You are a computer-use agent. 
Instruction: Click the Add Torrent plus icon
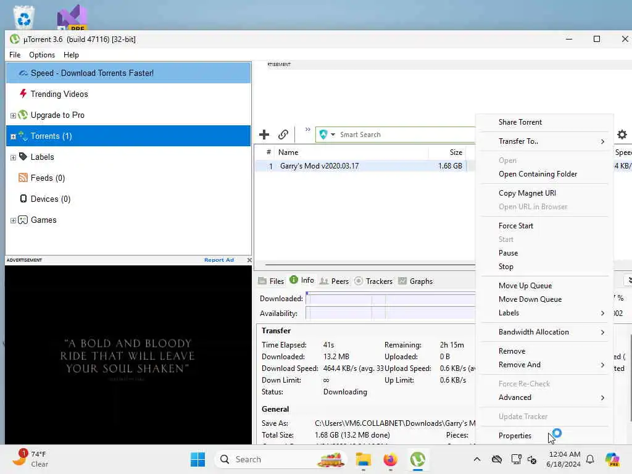[x=264, y=135]
